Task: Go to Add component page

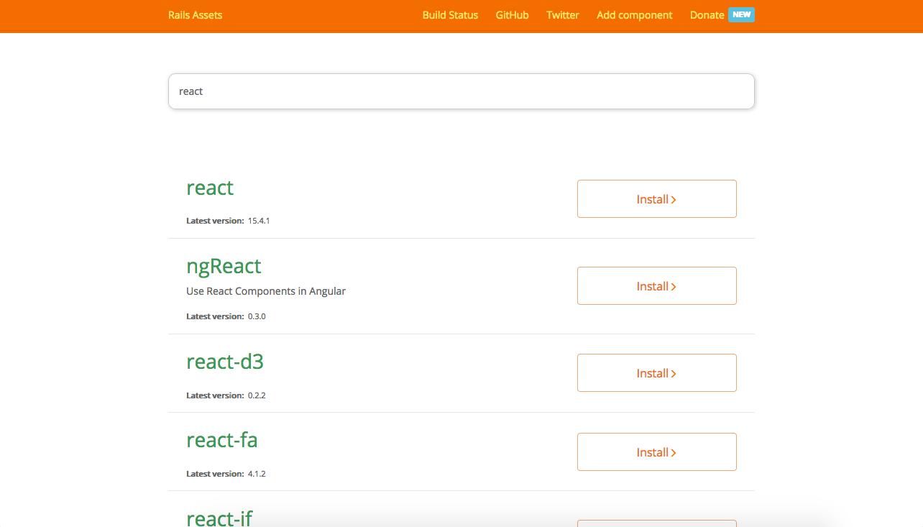Action: (x=635, y=15)
